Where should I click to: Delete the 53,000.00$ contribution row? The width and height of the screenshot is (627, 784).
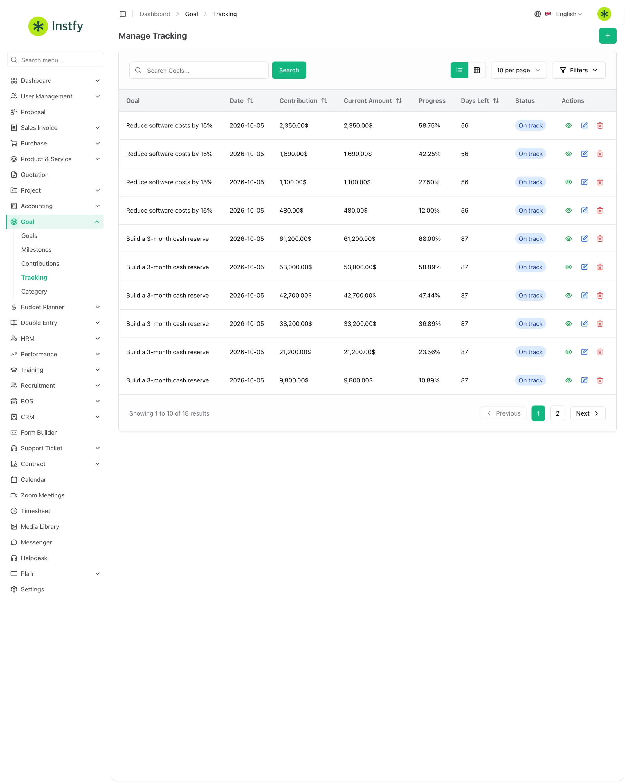[599, 267]
